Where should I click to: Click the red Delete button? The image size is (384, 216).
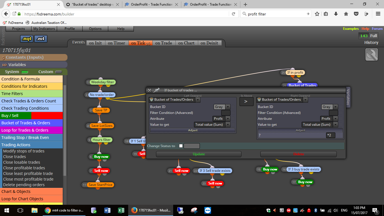pyautogui.click(x=299, y=154)
